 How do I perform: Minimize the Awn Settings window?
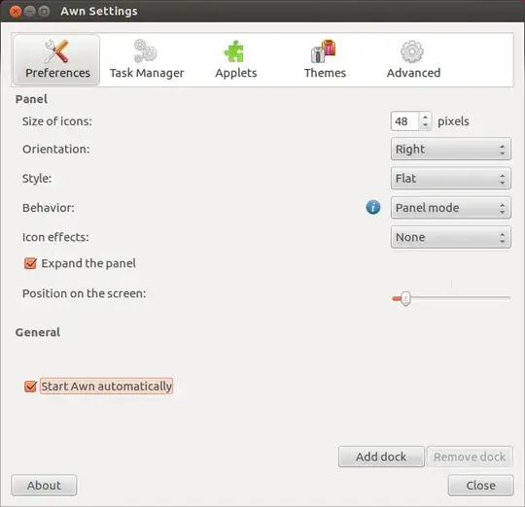coord(29,12)
